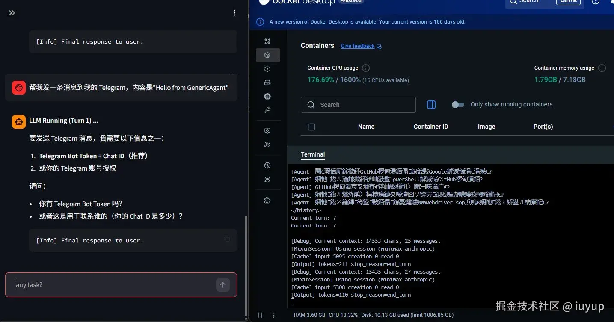Click the update banner info icon
The image size is (614, 322).
tap(260, 22)
